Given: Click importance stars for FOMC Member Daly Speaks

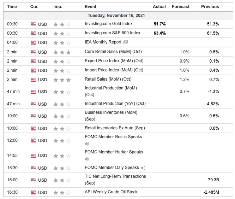Looking at the screenshot, I should pos(62,168).
